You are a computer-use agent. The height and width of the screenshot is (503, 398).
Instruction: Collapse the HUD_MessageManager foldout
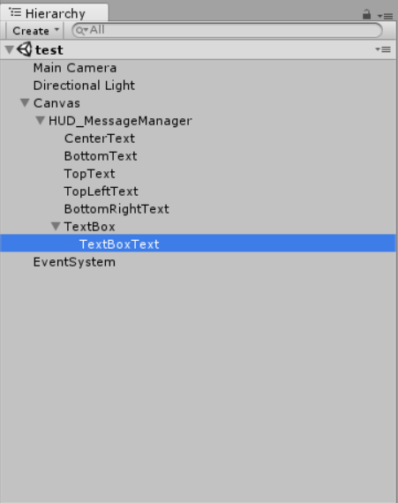41,121
